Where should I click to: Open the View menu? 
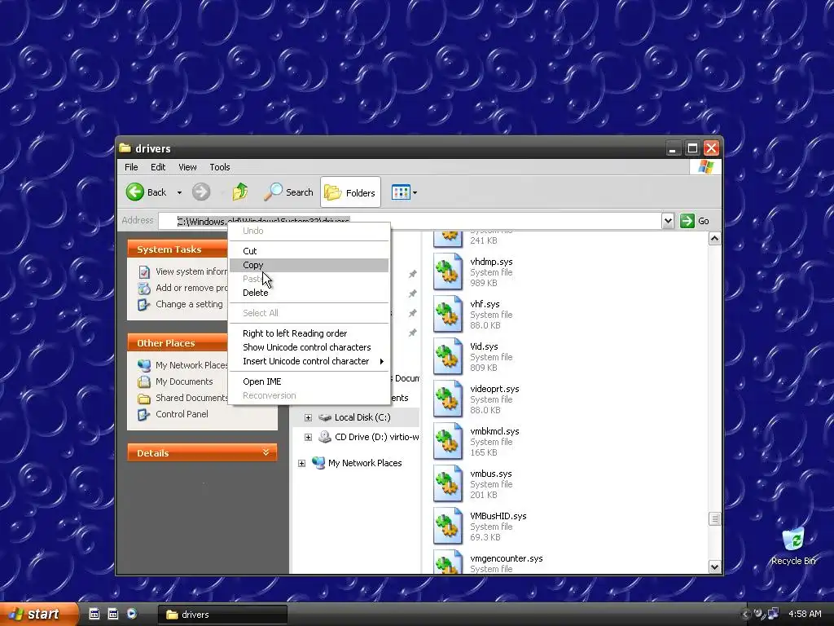tap(187, 167)
